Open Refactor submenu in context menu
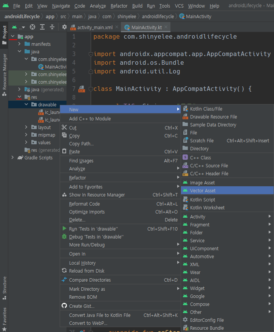Viewport: 274px width, 332px height. point(120,178)
